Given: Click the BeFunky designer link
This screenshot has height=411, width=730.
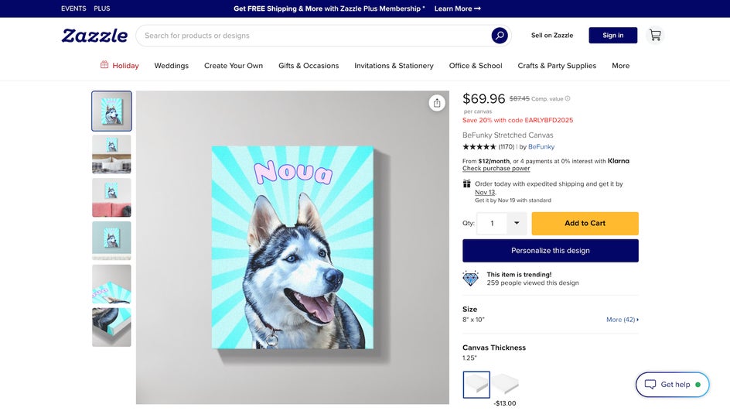Looking at the screenshot, I should (x=541, y=146).
